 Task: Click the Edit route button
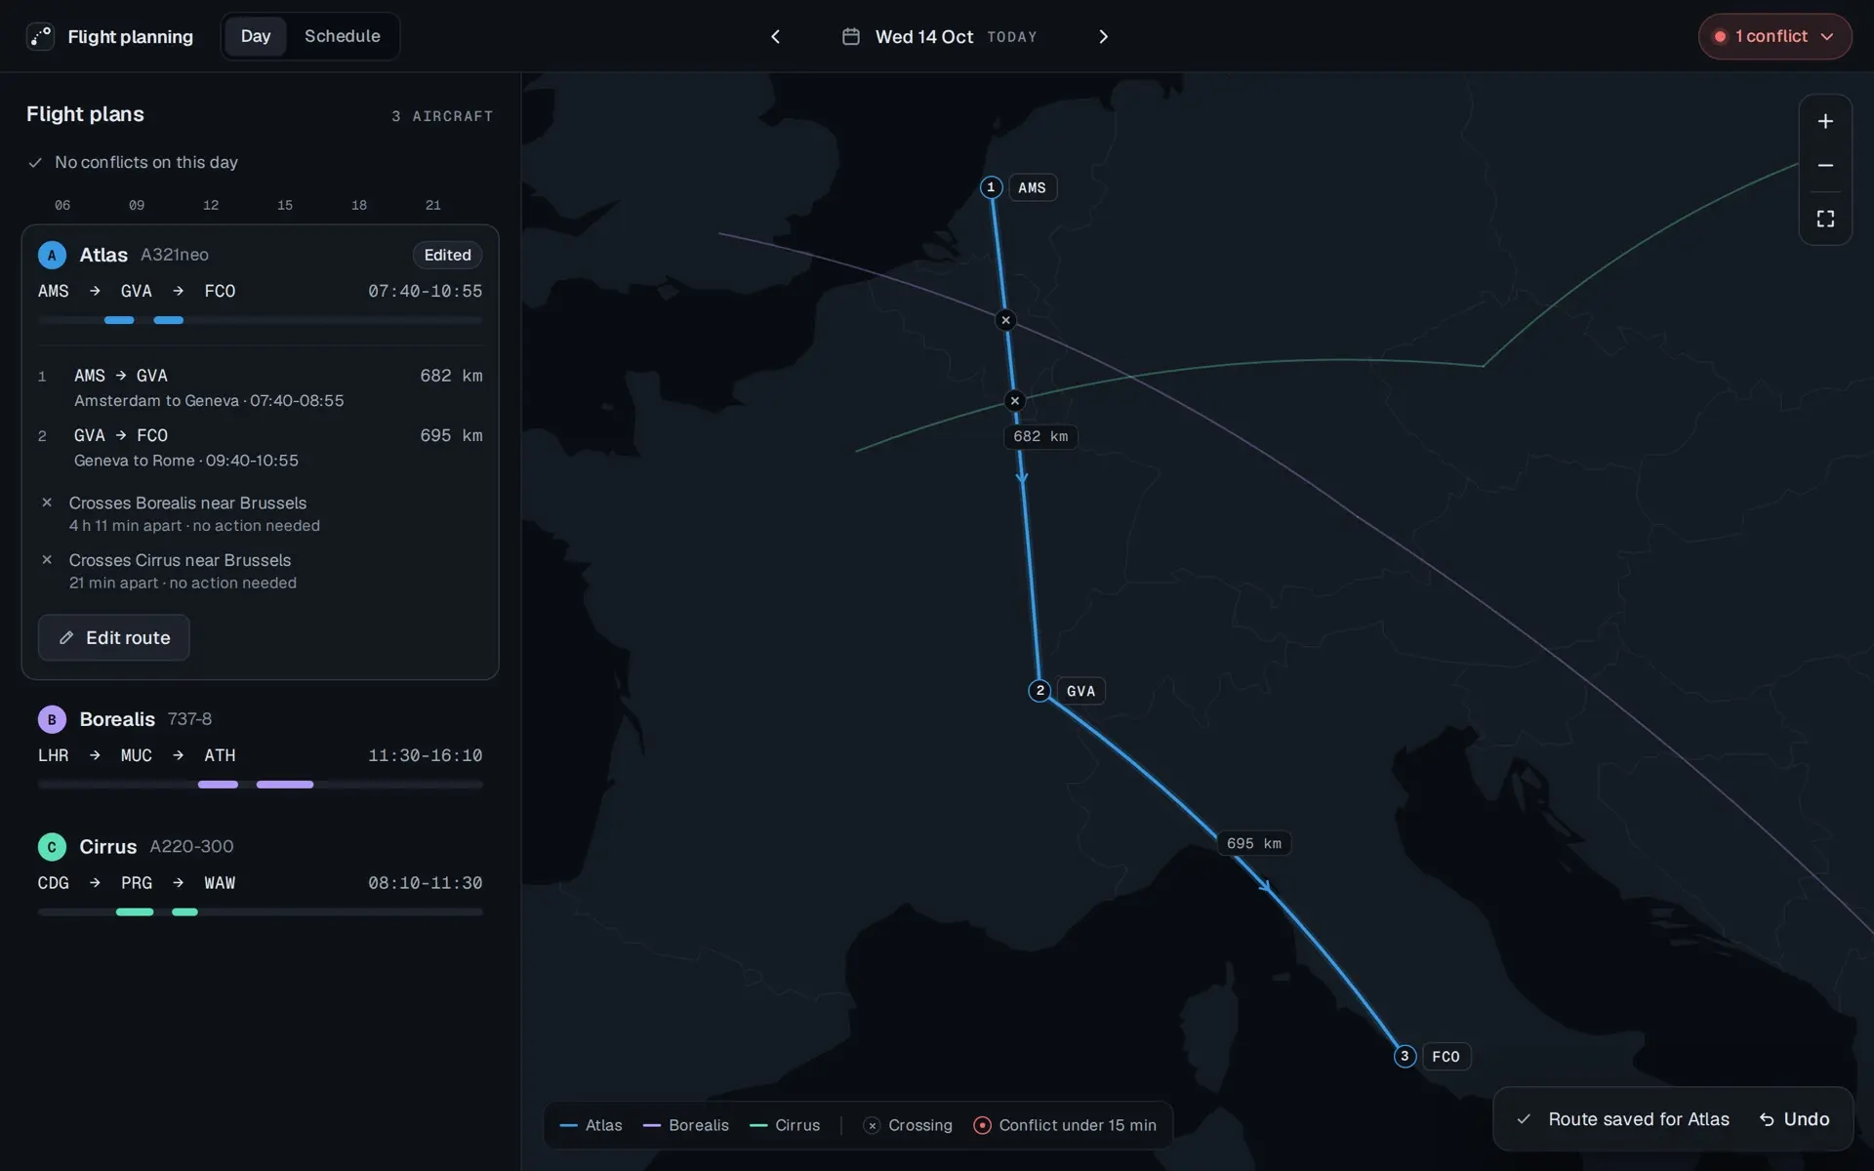[x=113, y=637]
